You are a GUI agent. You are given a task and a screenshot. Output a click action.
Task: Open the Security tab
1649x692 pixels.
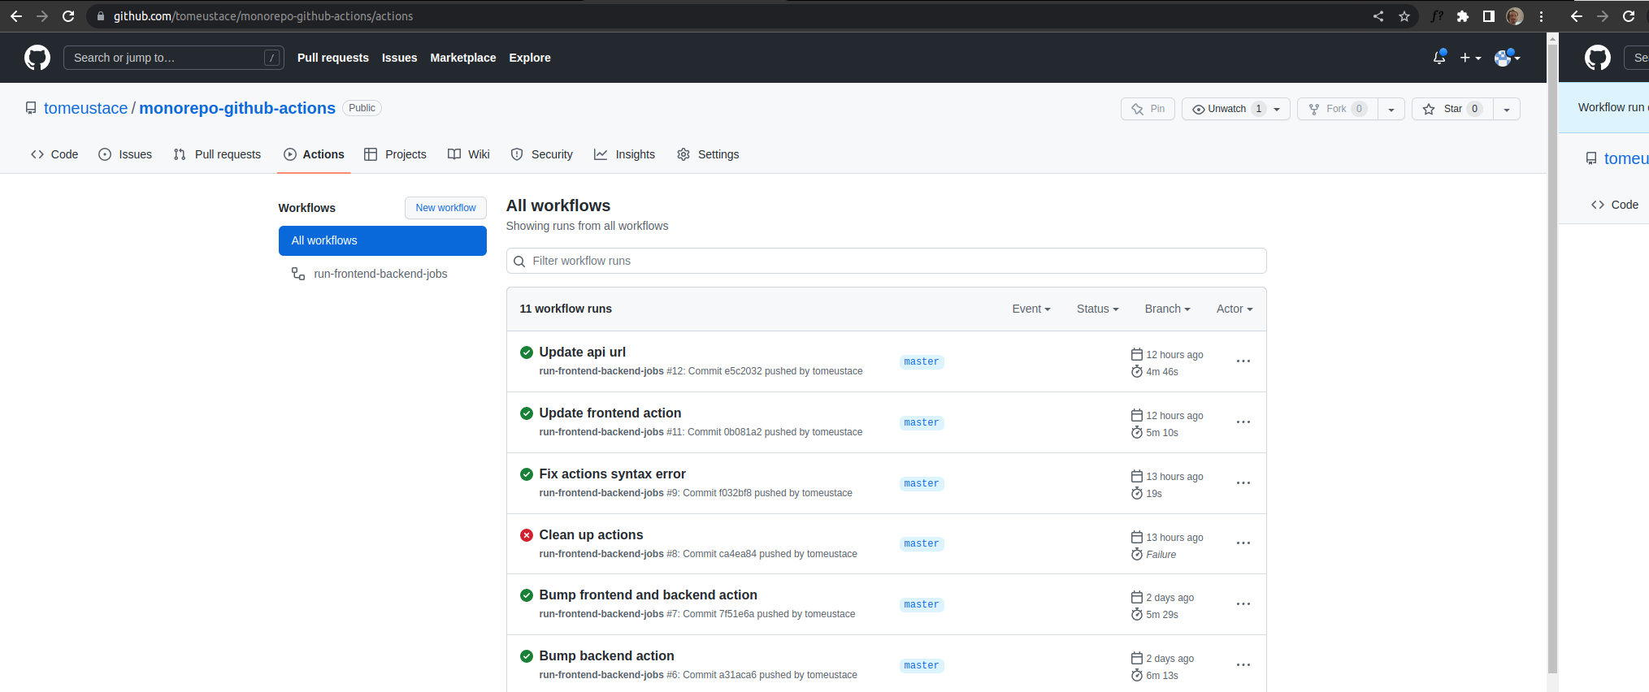(x=542, y=154)
